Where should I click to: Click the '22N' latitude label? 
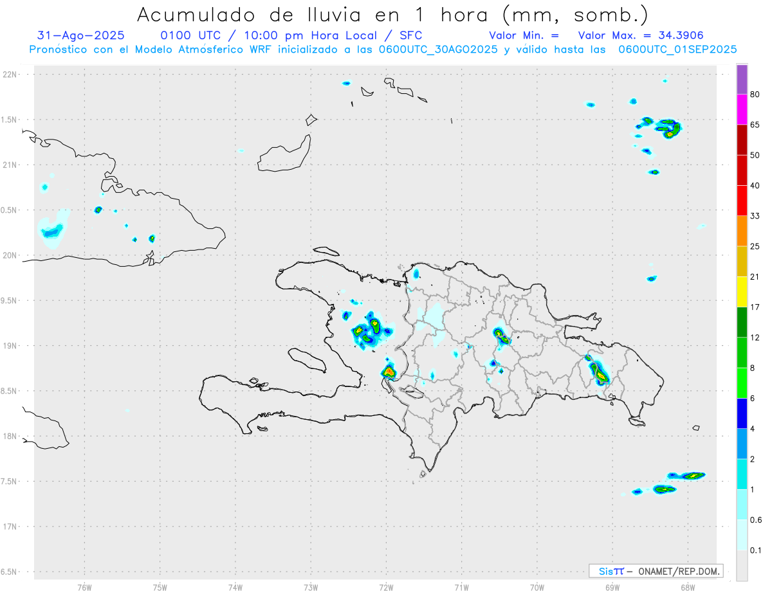tap(10, 75)
